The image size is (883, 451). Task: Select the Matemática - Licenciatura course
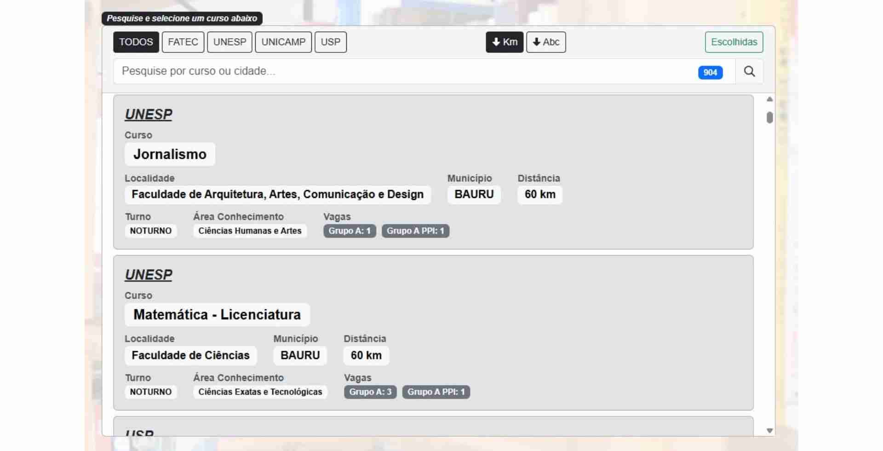point(217,315)
